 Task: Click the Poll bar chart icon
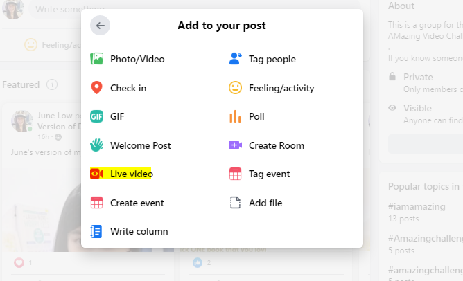pyautogui.click(x=236, y=117)
